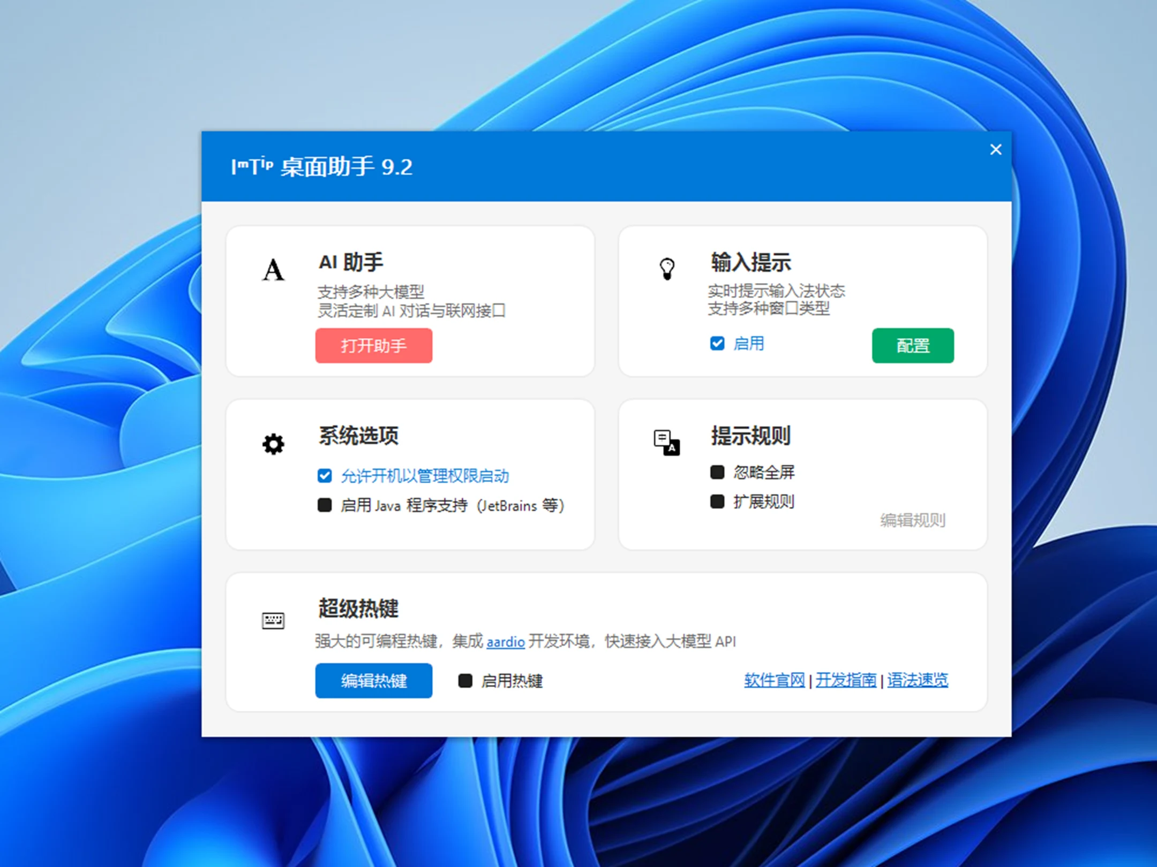Click the 灵活定制 AI 对话与联网接口 text

411,310
